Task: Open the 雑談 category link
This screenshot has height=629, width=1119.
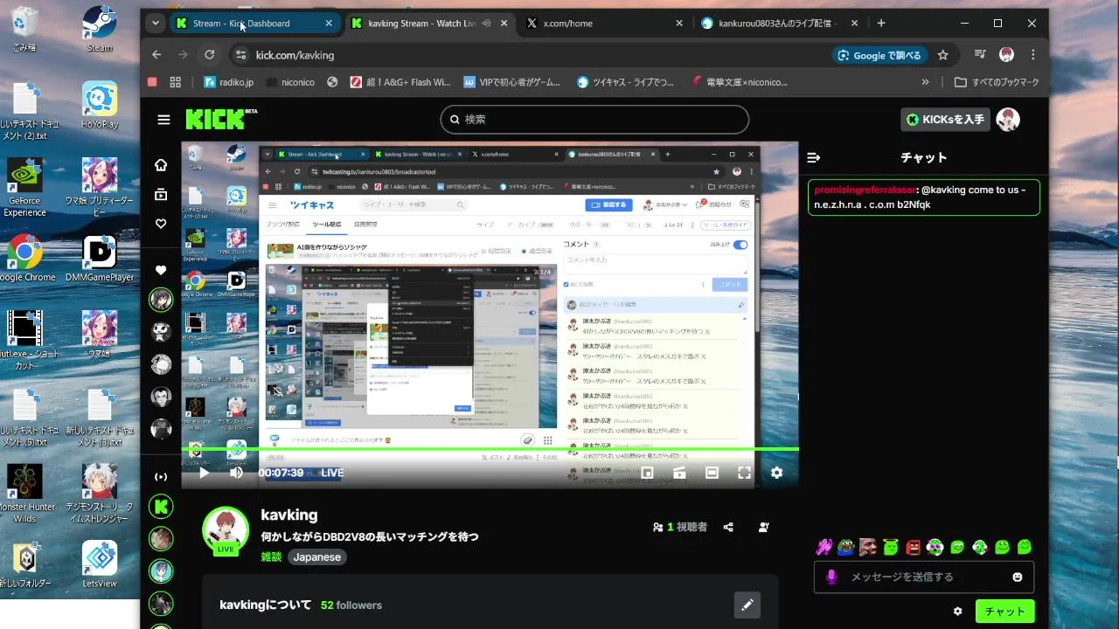Action: tap(271, 557)
